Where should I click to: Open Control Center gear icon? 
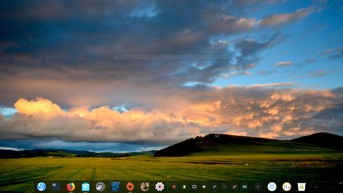point(160,187)
